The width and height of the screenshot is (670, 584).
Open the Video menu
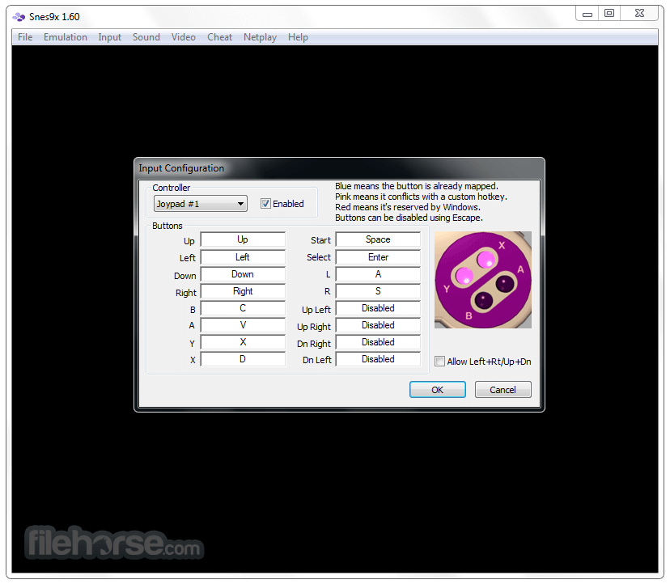(x=184, y=37)
